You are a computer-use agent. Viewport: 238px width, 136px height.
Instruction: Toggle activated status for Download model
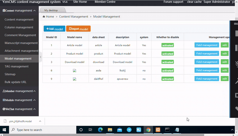pos(168,62)
